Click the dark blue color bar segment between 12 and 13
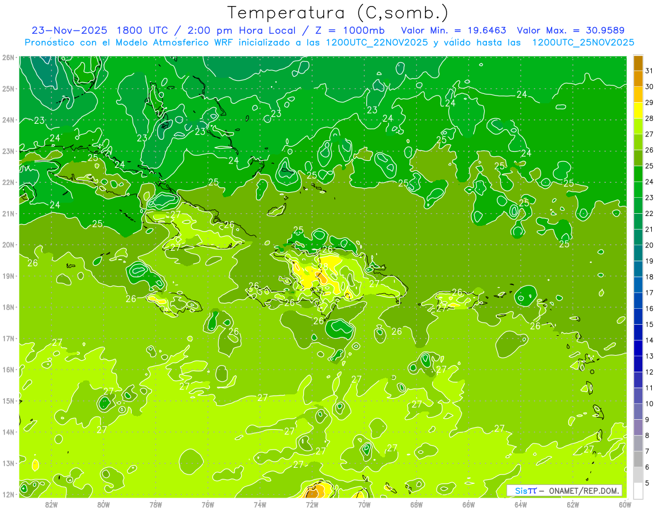Image resolution: width=664 pixels, height=512 pixels. 638,364
